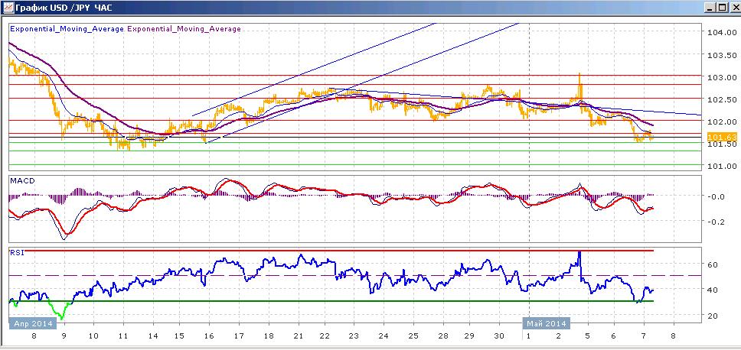Click date label 30 on time axis
Image resolution: width=741 pixels, height=350 pixels.
(x=500, y=337)
